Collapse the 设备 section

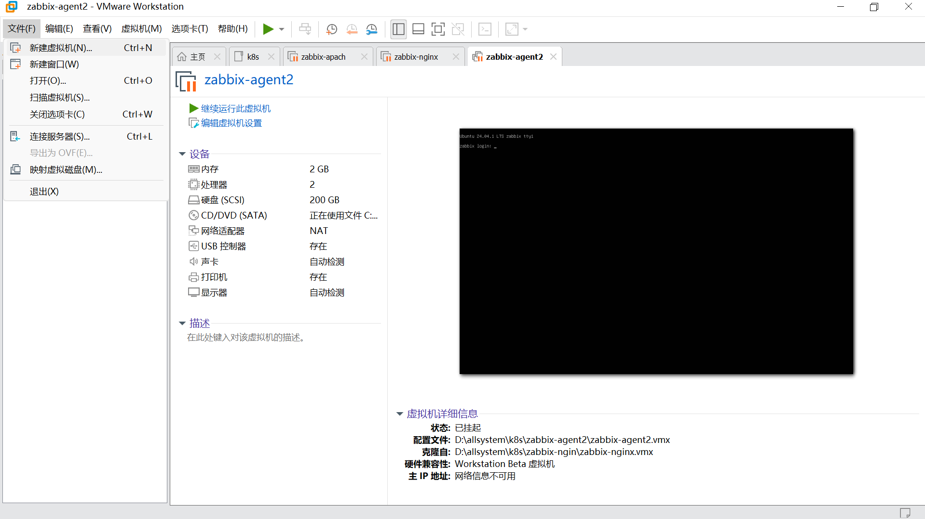pos(182,154)
